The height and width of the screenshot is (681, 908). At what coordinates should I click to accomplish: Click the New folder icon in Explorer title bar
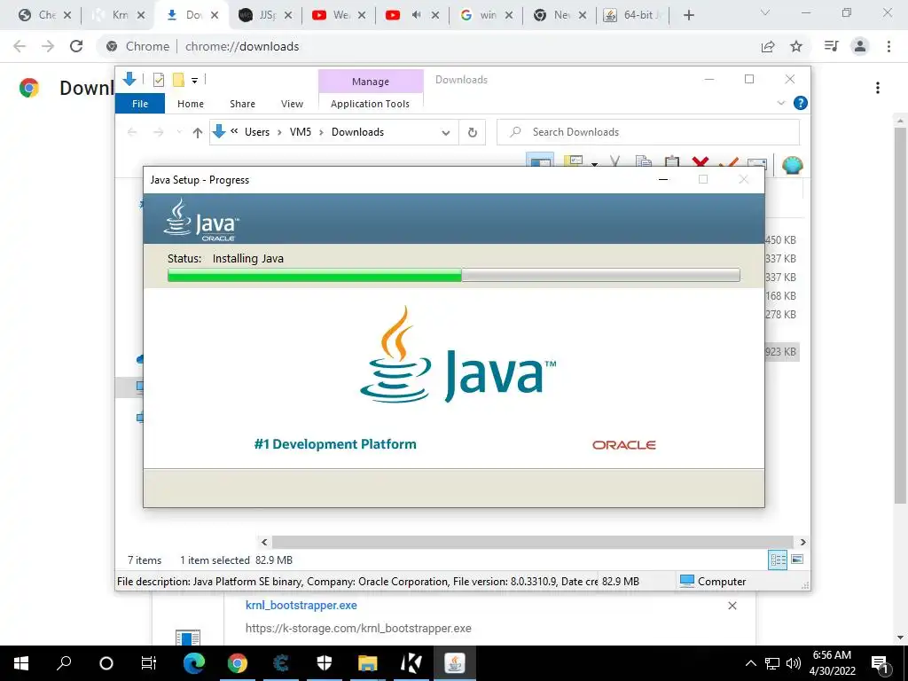click(x=178, y=80)
